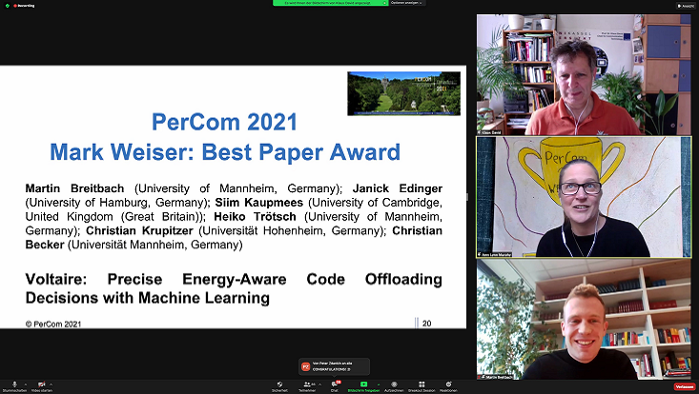The height and width of the screenshot is (394, 699).
Task: Expand the arrow beside Teilnehmer
Action: 319,384
